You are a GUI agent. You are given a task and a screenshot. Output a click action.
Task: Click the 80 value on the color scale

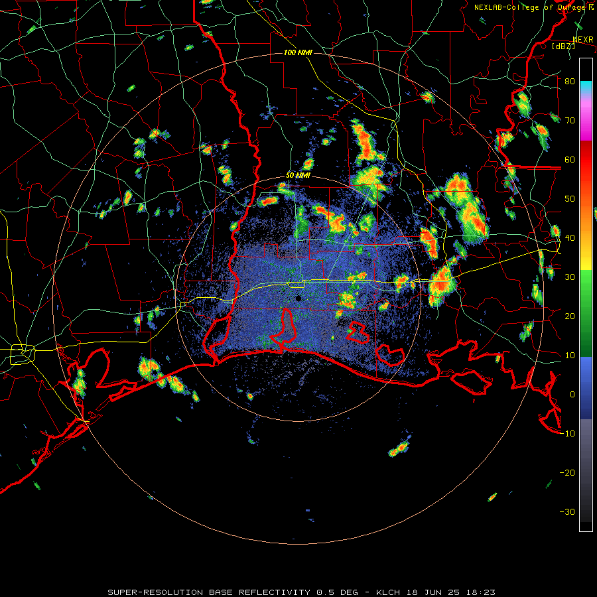(570, 82)
